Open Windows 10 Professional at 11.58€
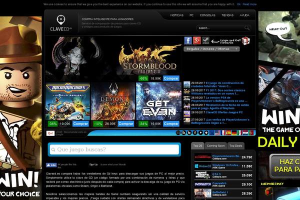The image size is (300, 200). tap(223, 166)
